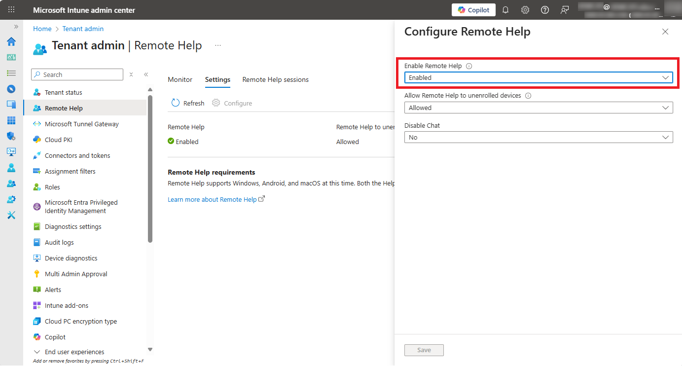This screenshot has height=366, width=682.
Task: Open Allow Remote Help to unenrolled devices dropdown
Action: coord(538,108)
